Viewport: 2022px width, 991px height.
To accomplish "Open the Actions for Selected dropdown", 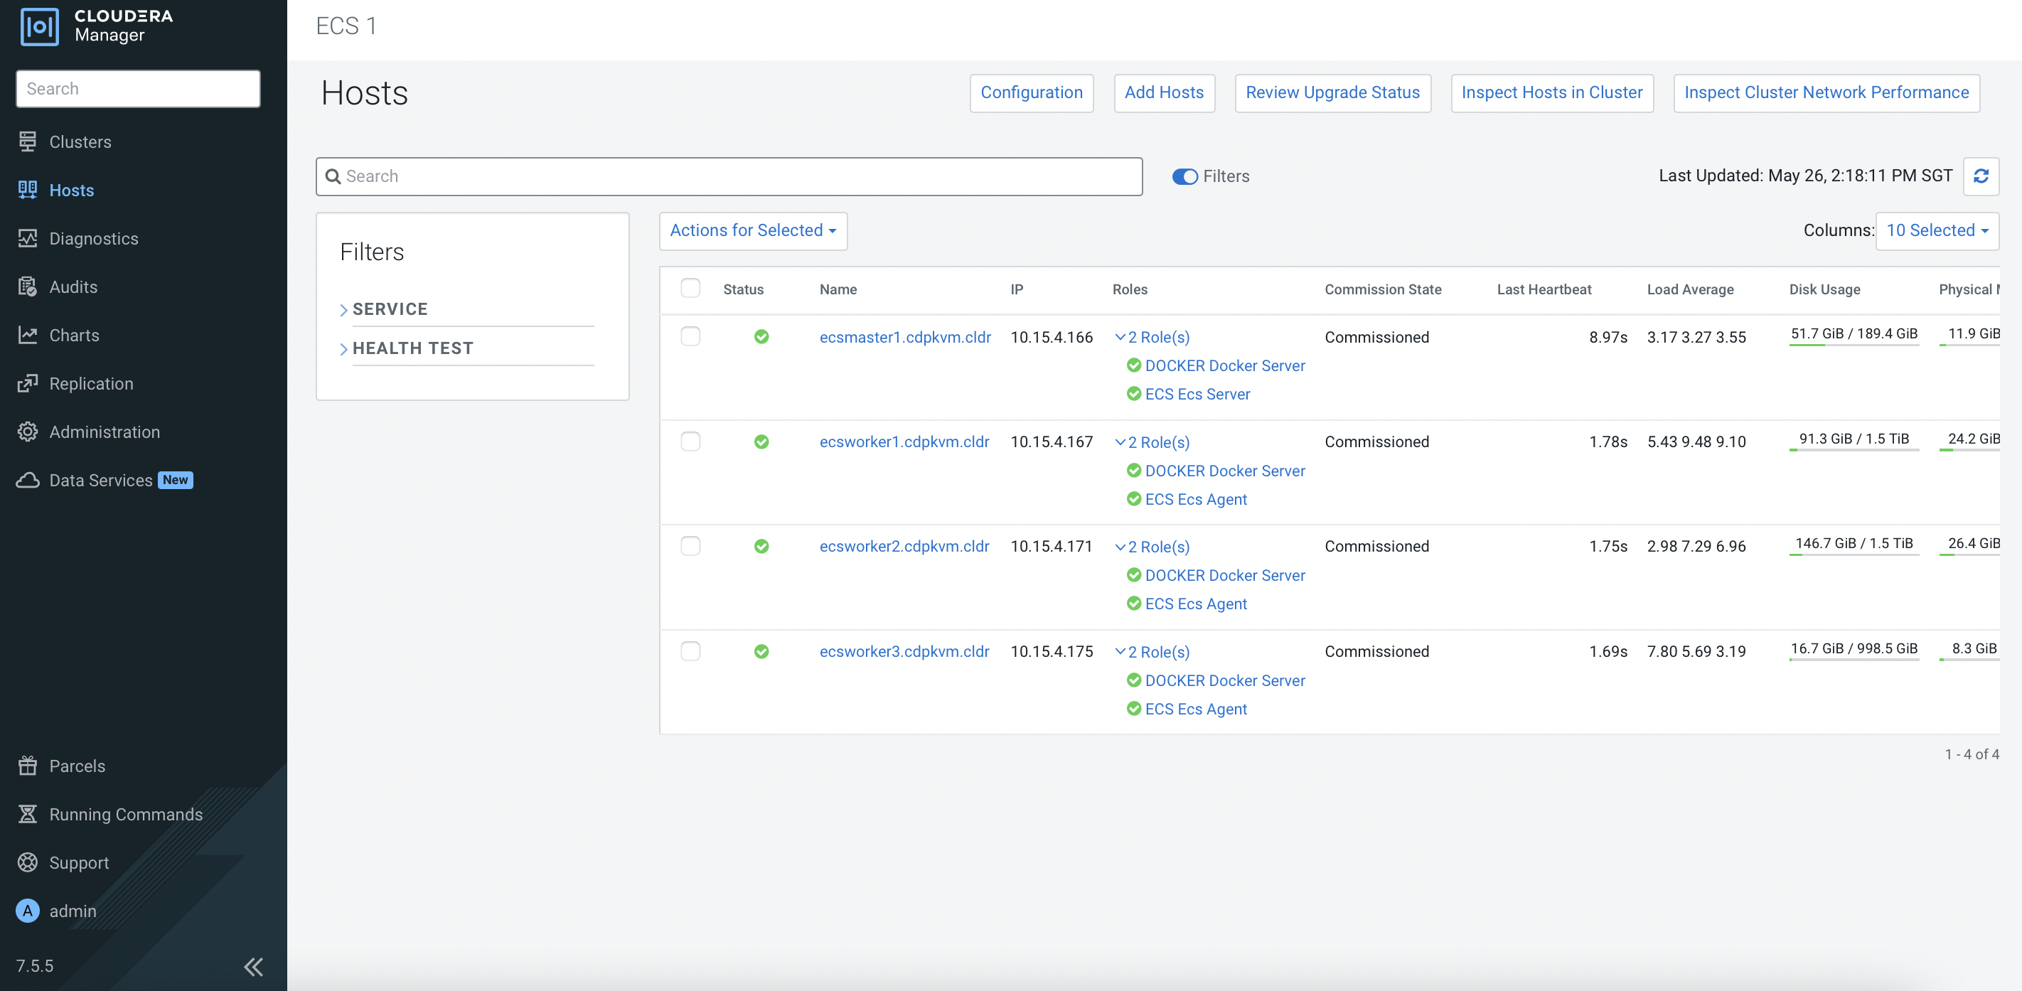I will 753,230.
